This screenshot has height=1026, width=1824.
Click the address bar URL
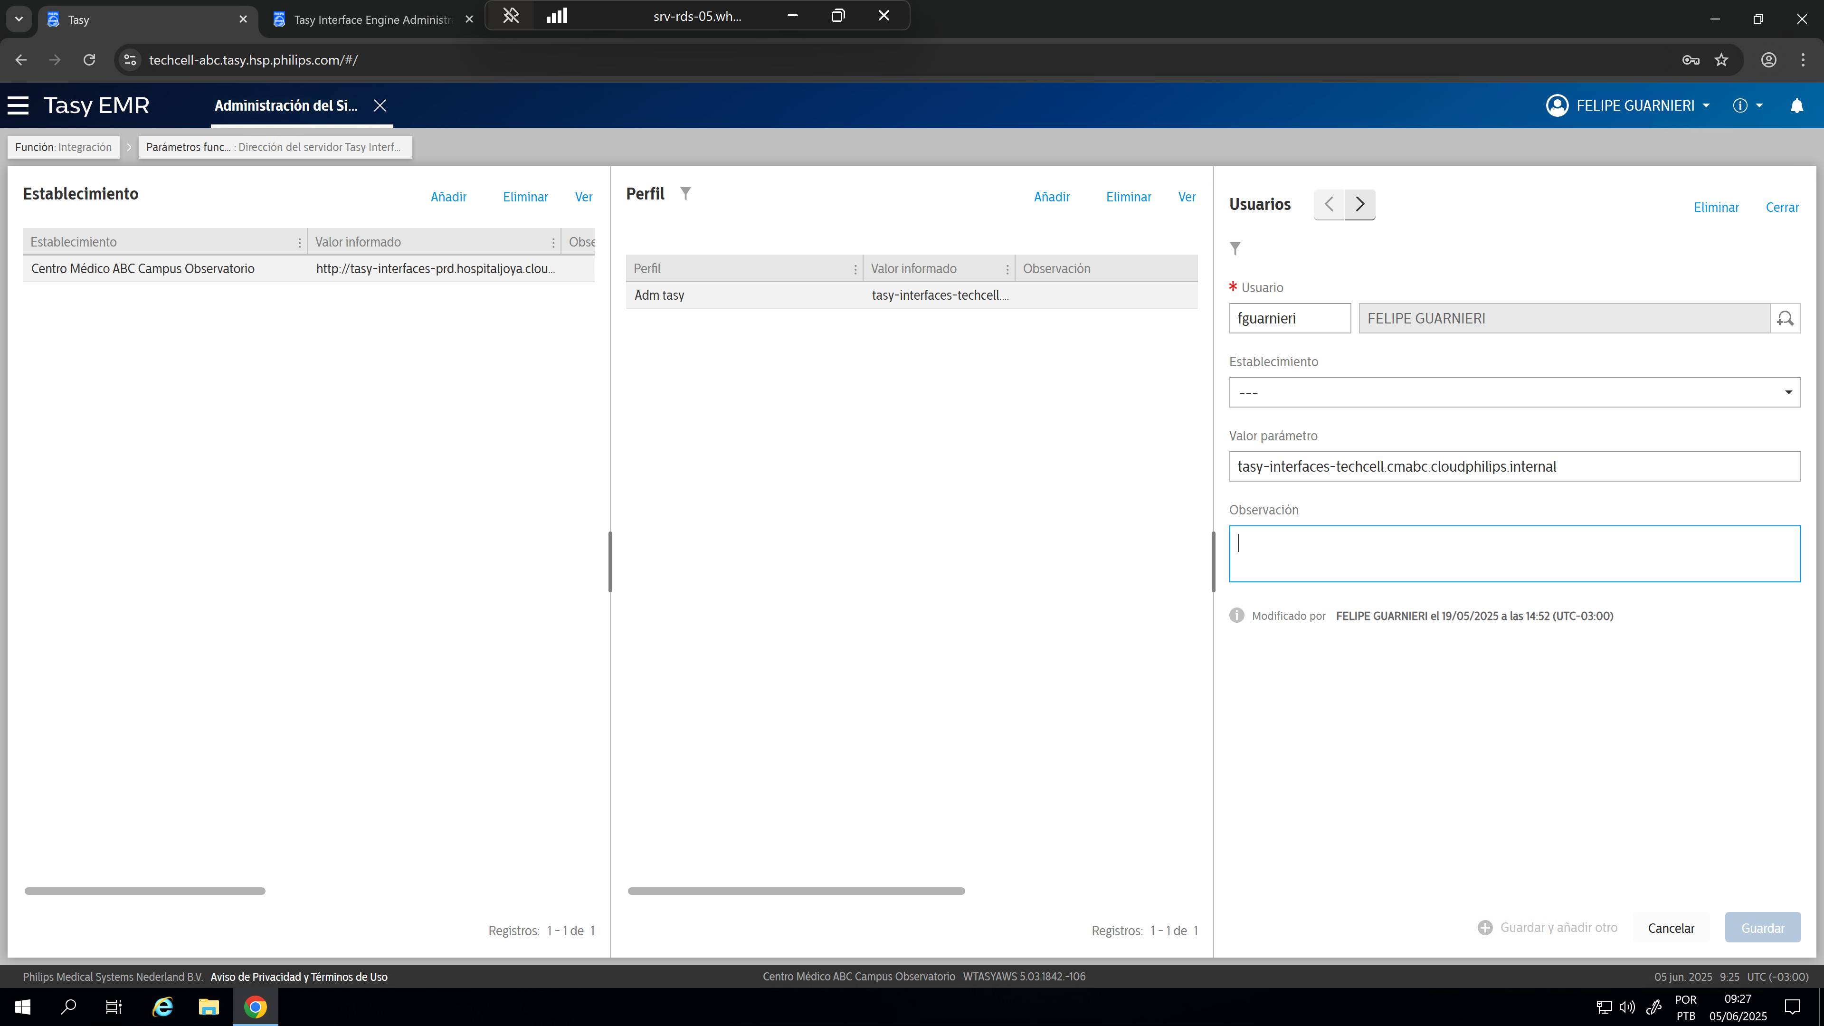[x=254, y=60]
